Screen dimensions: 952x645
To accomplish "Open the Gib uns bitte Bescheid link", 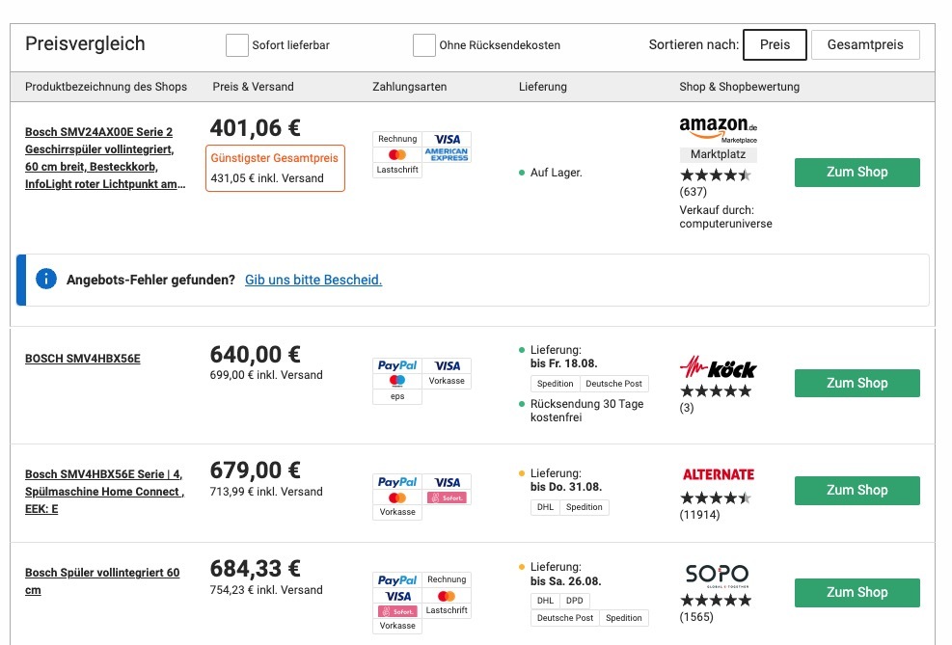I will point(313,280).
